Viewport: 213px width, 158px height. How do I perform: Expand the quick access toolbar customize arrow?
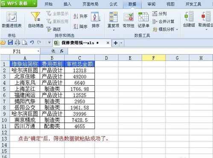point(49,42)
